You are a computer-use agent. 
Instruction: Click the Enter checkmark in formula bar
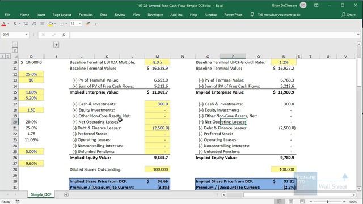(53, 35)
